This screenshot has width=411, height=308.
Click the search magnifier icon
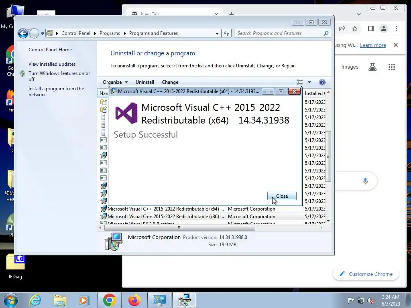point(326,33)
